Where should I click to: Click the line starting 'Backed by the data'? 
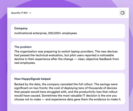[x=66, y=84]
